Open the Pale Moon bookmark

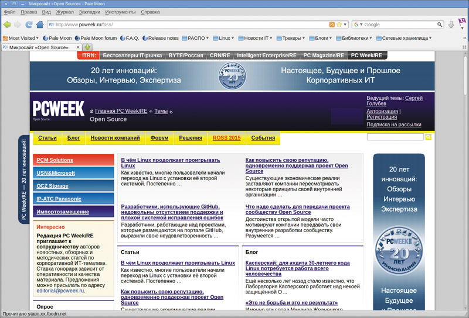tap(57, 38)
